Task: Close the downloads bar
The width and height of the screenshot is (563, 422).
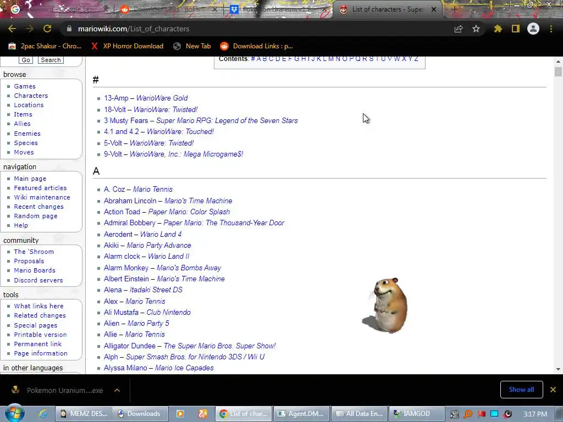Action: (553, 390)
